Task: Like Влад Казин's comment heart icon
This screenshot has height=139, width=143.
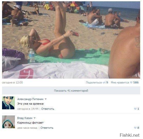Action: tap(135, 128)
